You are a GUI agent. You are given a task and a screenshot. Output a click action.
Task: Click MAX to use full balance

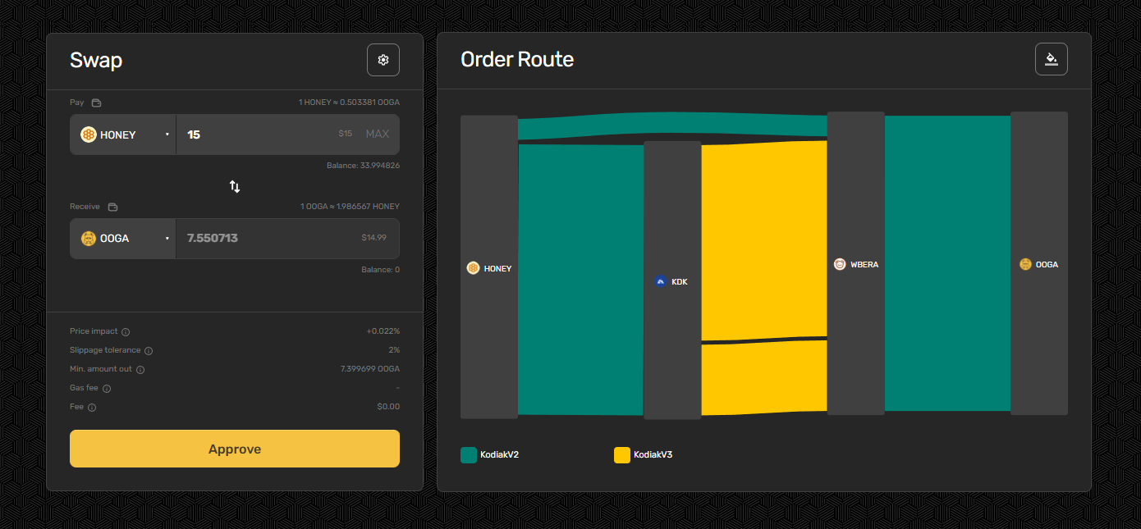tap(377, 135)
